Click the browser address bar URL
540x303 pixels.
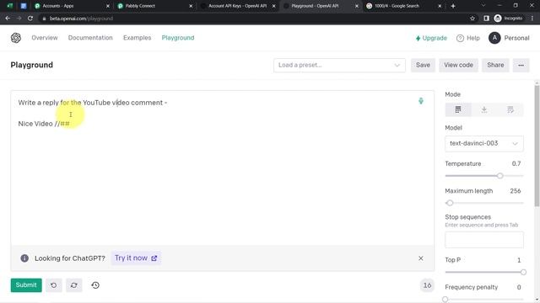click(81, 19)
